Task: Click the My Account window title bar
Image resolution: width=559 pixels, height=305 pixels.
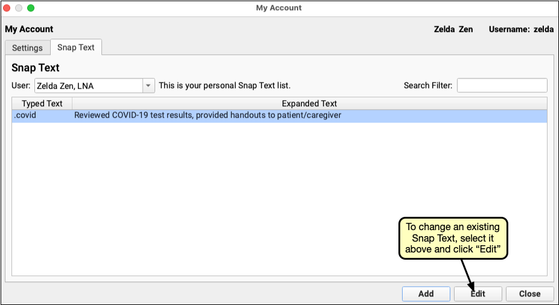Action: pos(279,8)
